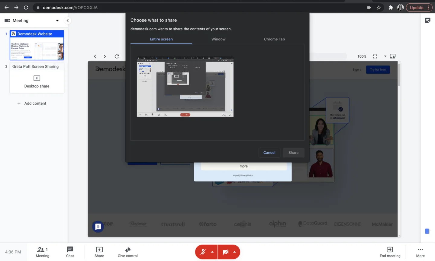Open the Chrome profile avatar
The height and width of the screenshot is (261, 435).
[x=401, y=8]
